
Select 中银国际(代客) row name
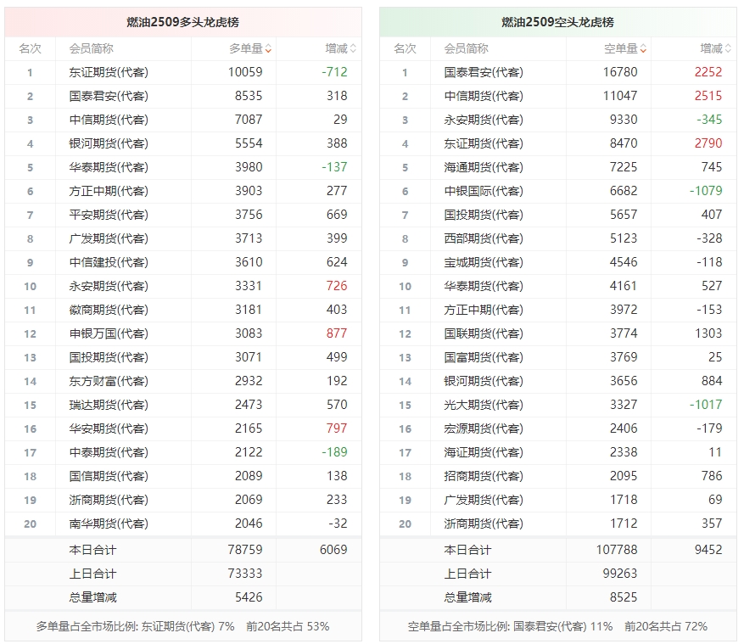pos(484,191)
